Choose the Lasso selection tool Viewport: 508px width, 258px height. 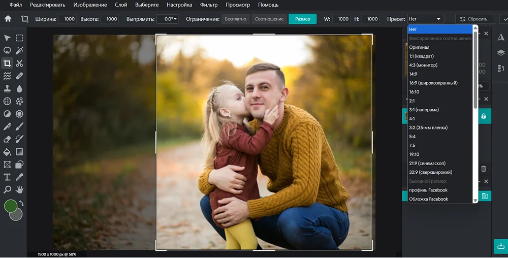[x=7, y=51]
